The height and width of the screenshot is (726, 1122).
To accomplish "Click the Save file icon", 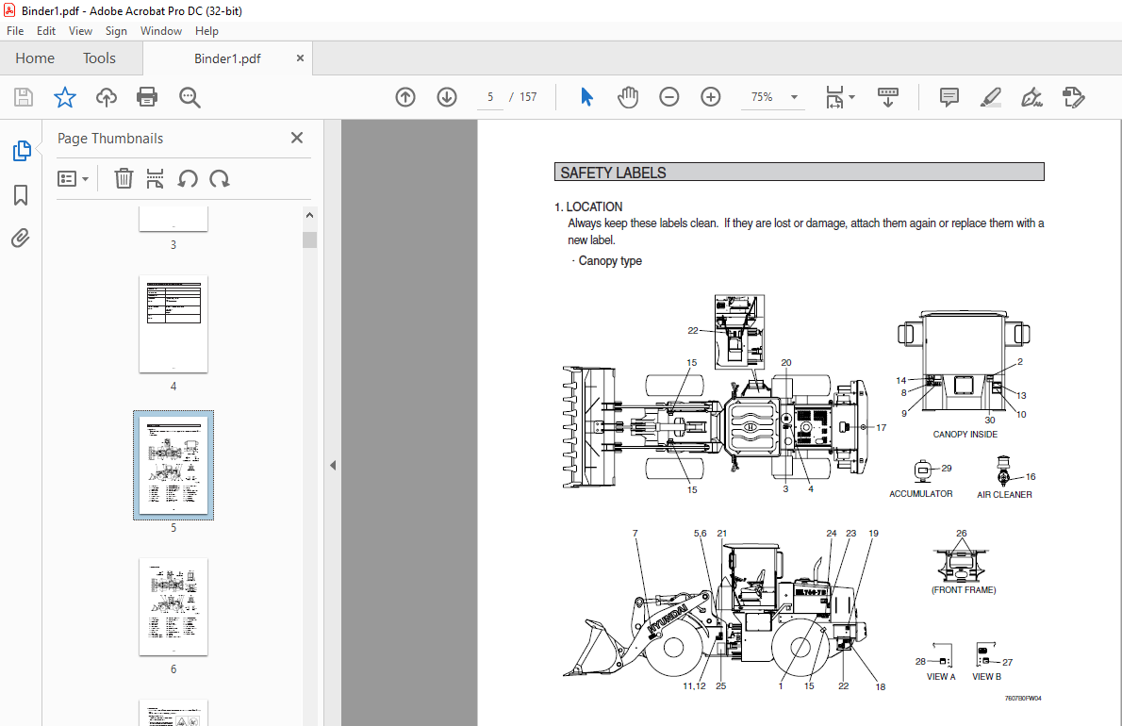I will [x=24, y=97].
